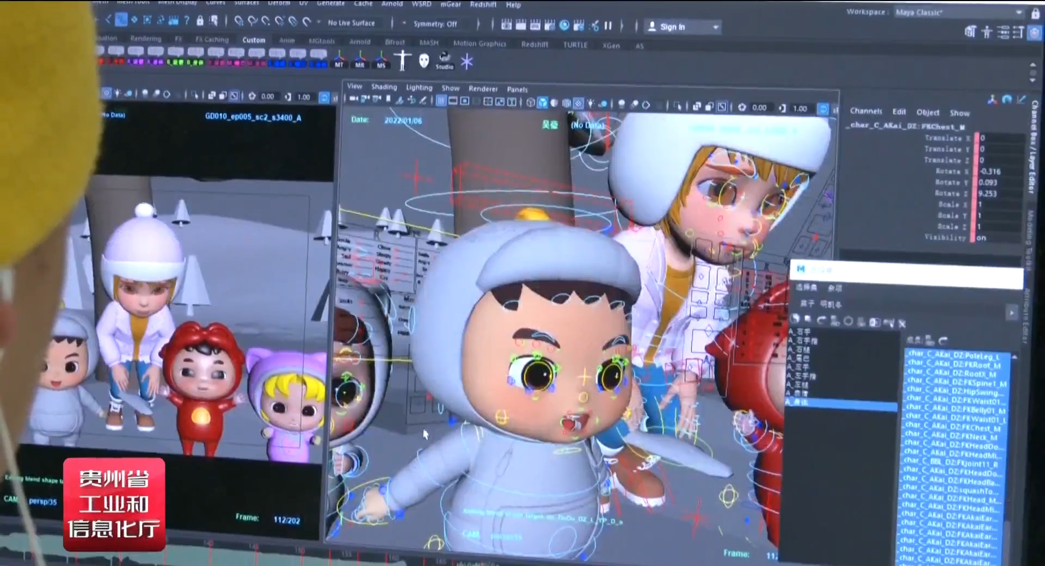Open the Channels menu in Channel Box
1045x566 pixels.
(x=866, y=111)
